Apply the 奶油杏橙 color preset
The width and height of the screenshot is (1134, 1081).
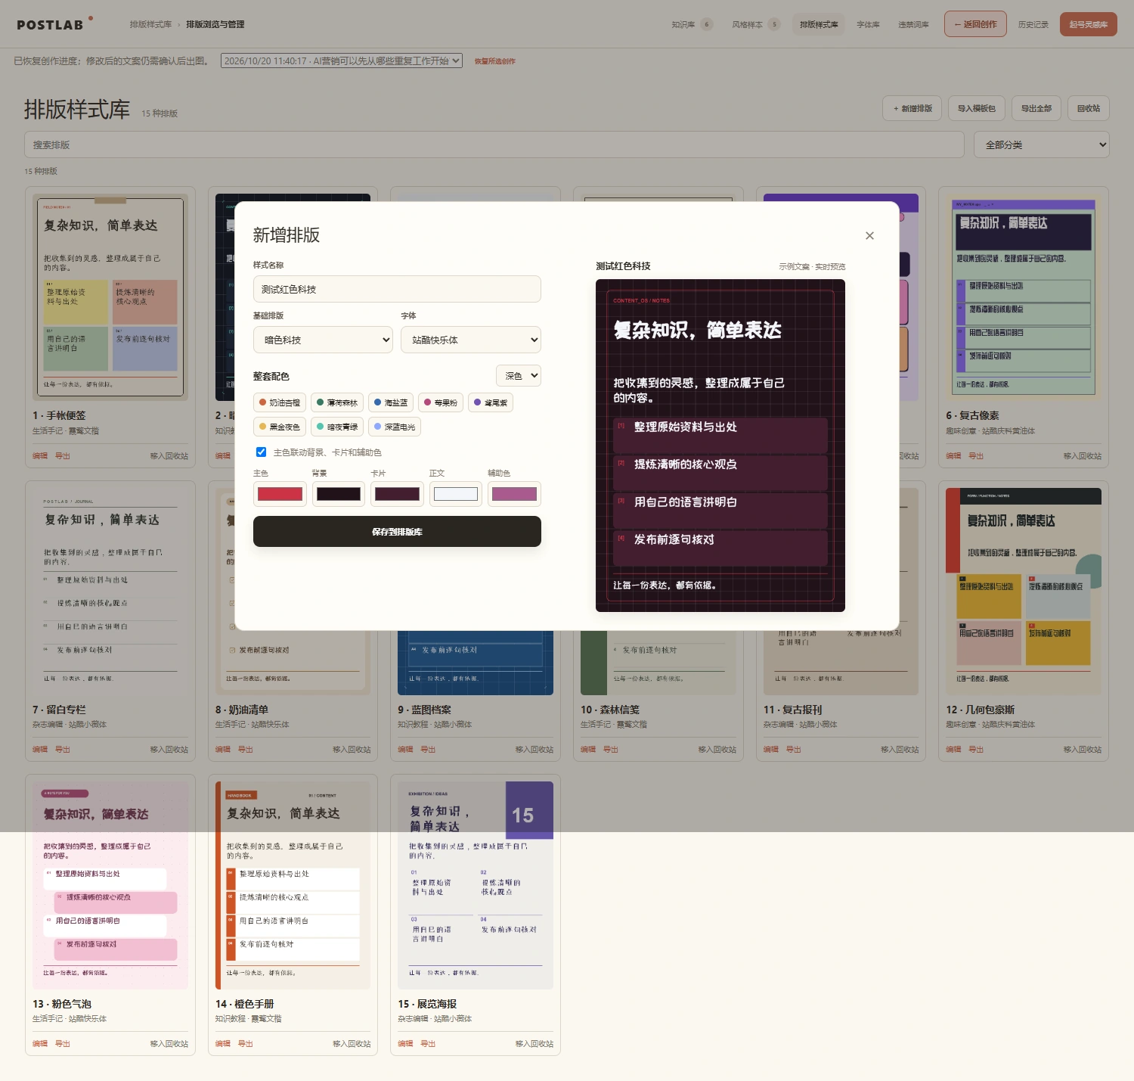[x=280, y=402]
